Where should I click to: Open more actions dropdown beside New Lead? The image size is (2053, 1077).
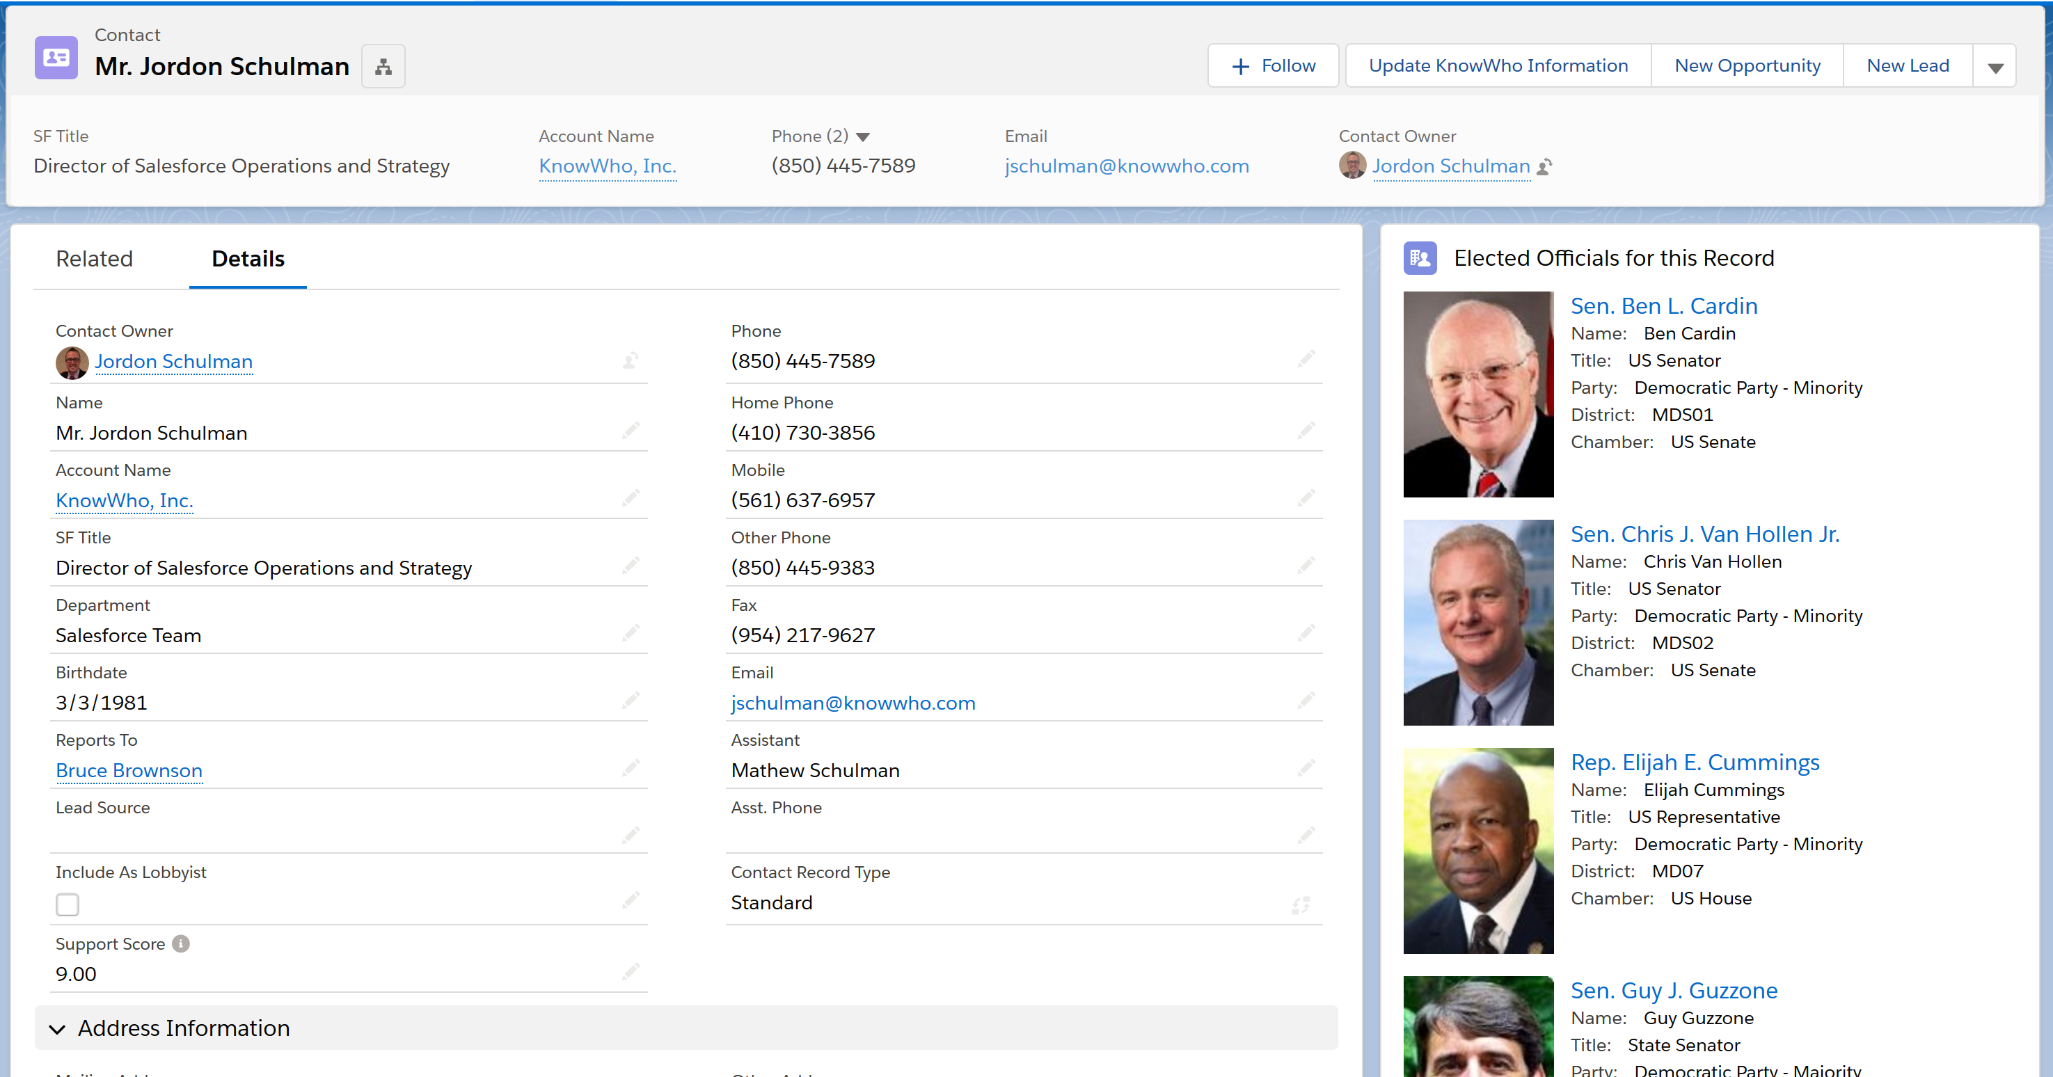coord(1995,66)
